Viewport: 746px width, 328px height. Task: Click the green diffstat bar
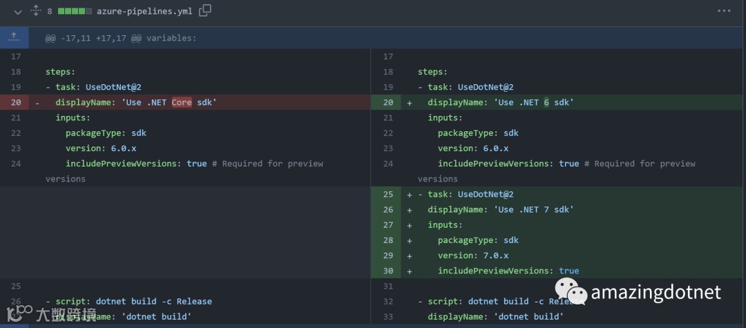pos(75,12)
